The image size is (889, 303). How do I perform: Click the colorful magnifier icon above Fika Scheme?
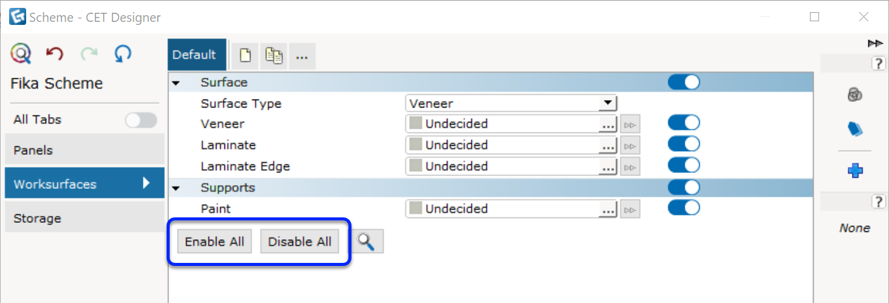click(21, 54)
